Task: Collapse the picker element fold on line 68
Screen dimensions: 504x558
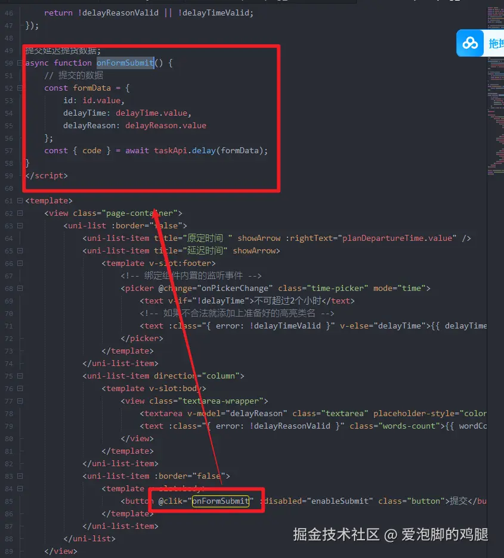Action: coord(20,289)
